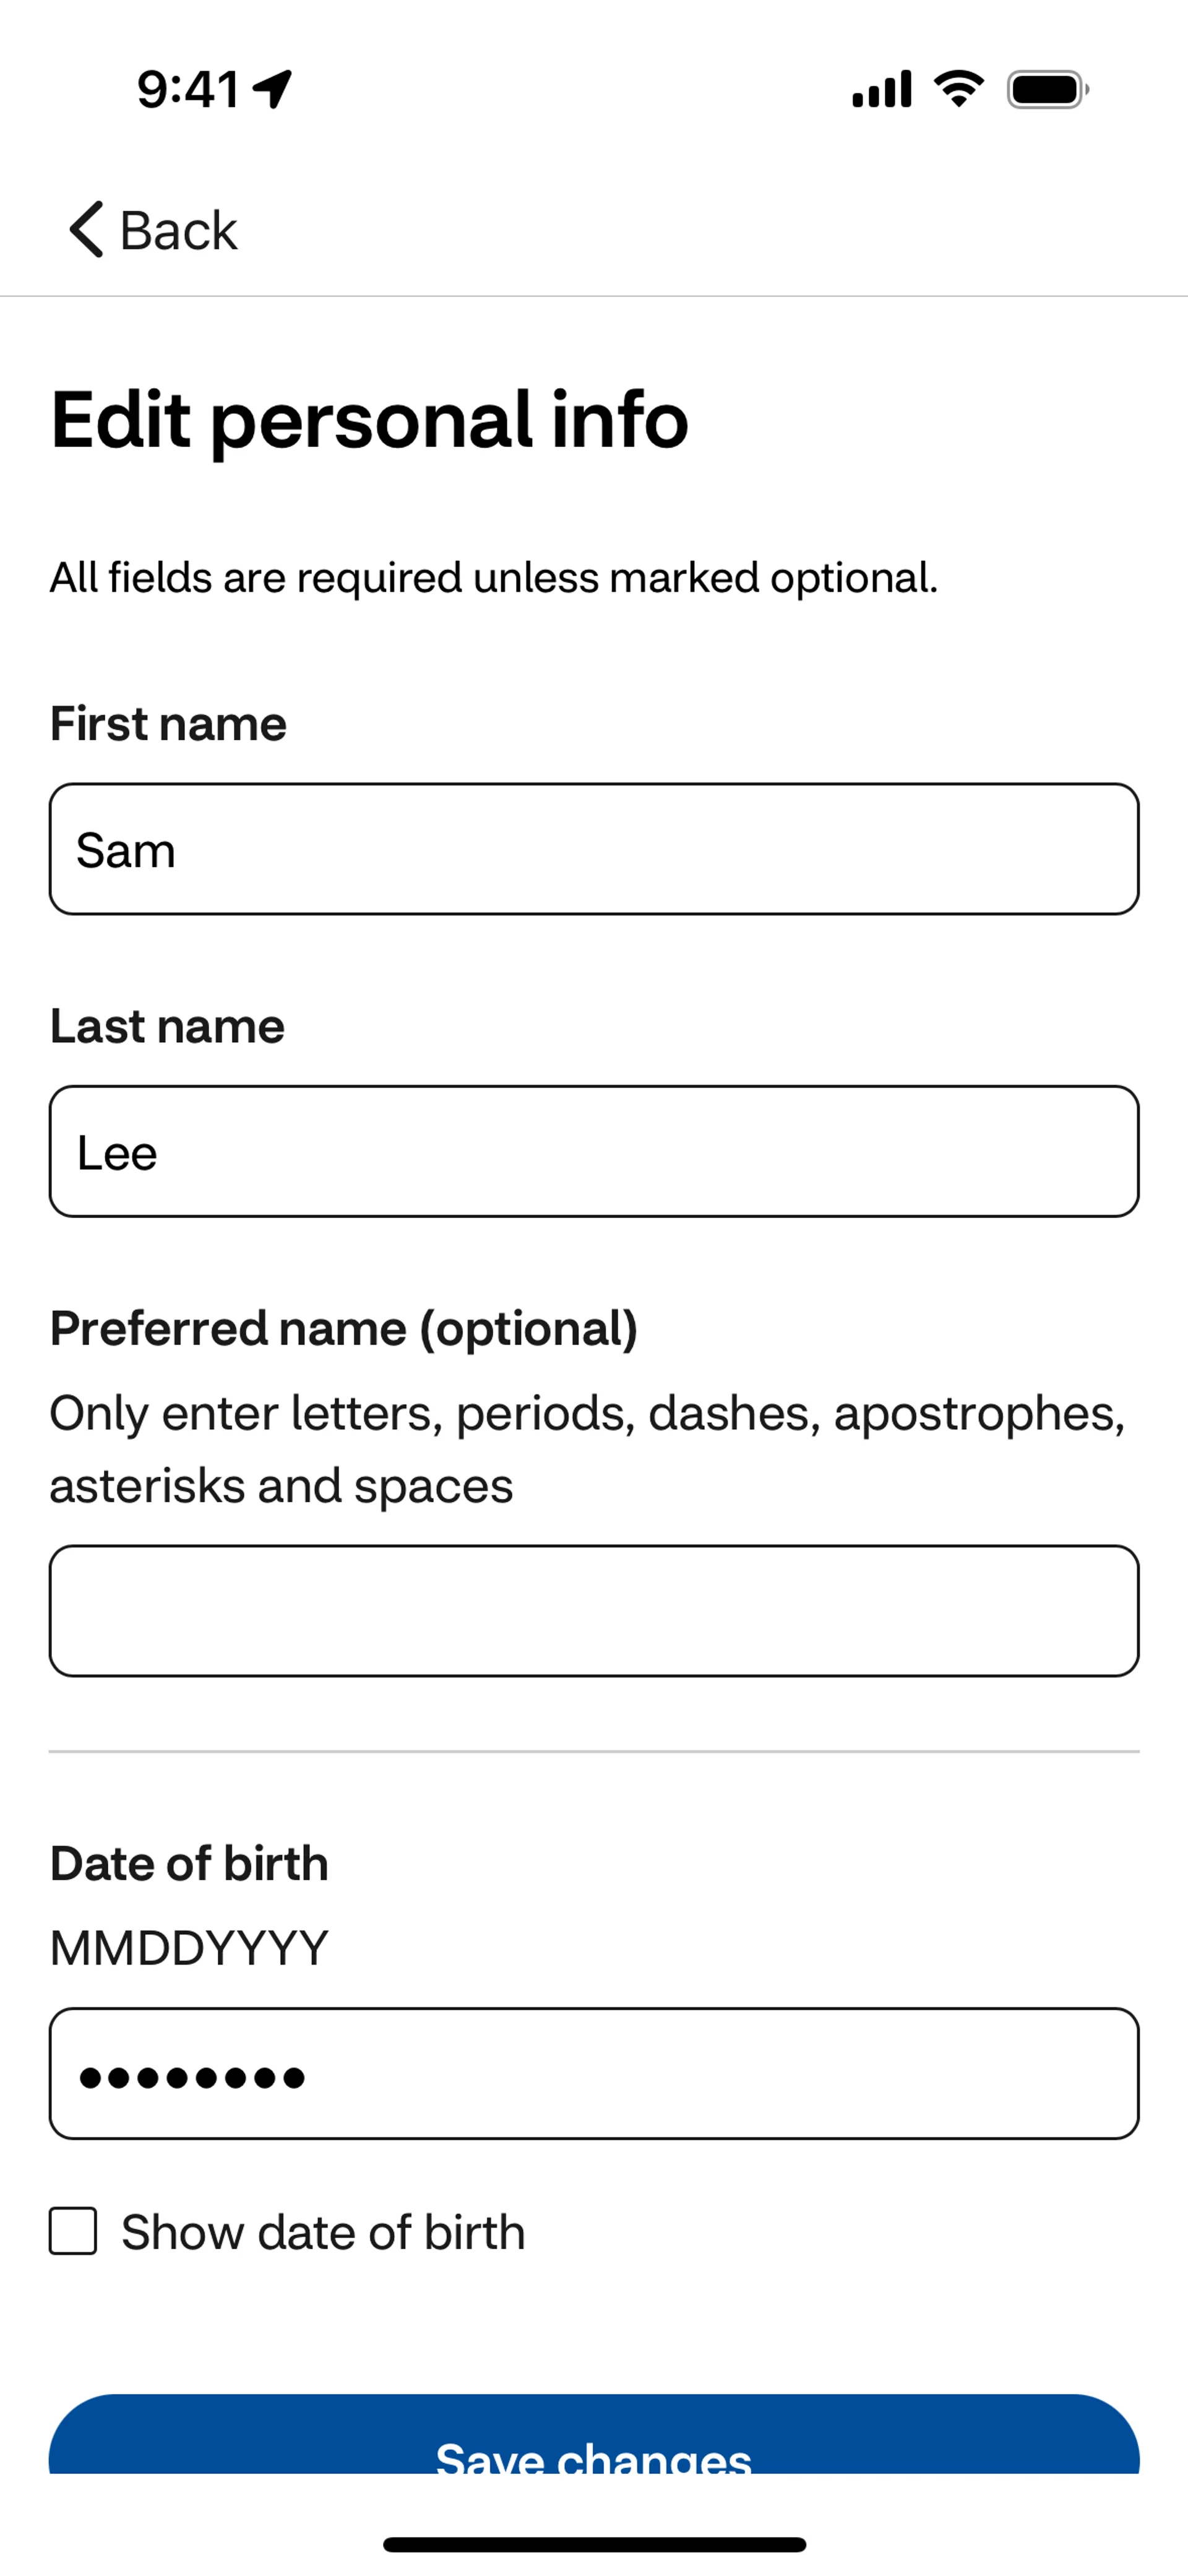Focus the First name field containing Sam
This screenshot has height=2576, width=1188.
pyautogui.click(x=594, y=849)
